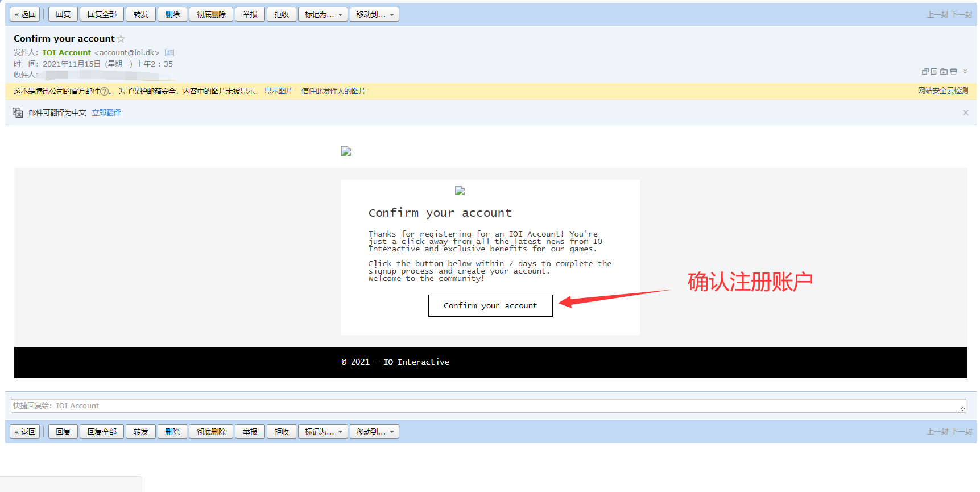Image resolution: width=980 pixels, height=492 pixels.
Task: Click top 下一封 (next mail) link
Action: click(x=961, y=14)
